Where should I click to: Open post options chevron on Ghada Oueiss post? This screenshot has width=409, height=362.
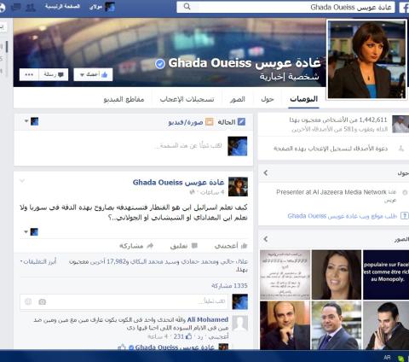click(22, 181)
